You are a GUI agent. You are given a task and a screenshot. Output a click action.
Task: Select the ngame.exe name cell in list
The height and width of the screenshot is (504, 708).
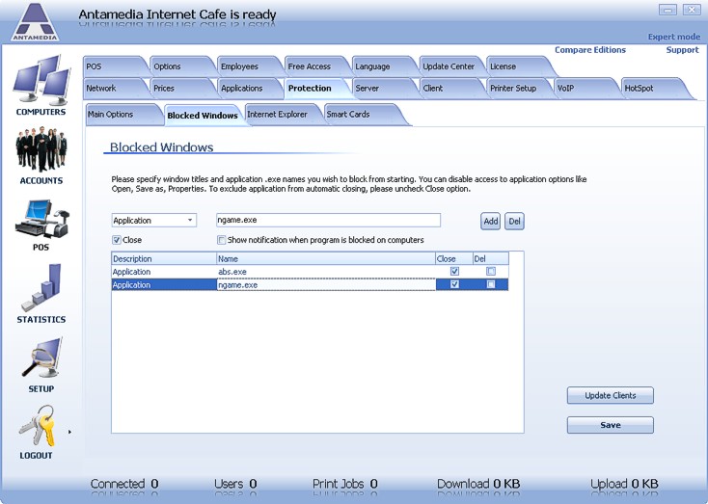(x=326, y=284)
